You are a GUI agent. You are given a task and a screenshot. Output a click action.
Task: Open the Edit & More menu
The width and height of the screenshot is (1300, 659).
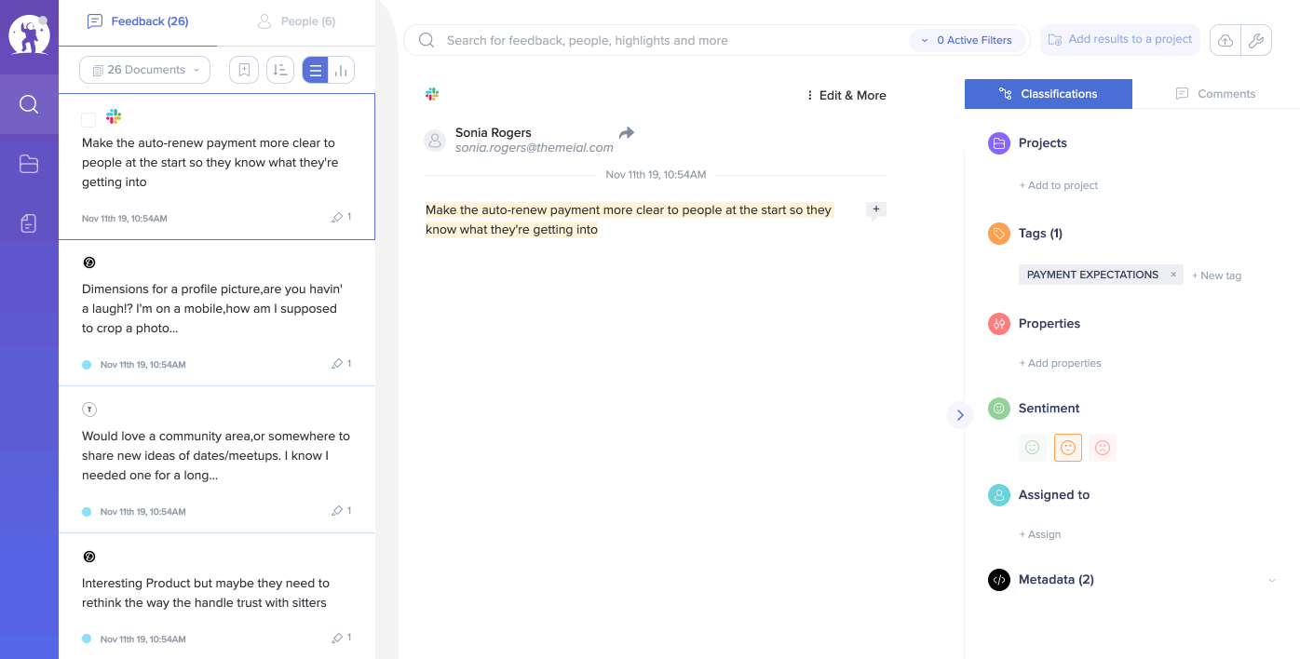[x=846, y=95]
